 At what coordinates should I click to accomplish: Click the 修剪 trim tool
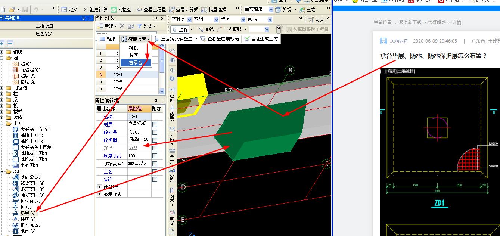(172, 114)
